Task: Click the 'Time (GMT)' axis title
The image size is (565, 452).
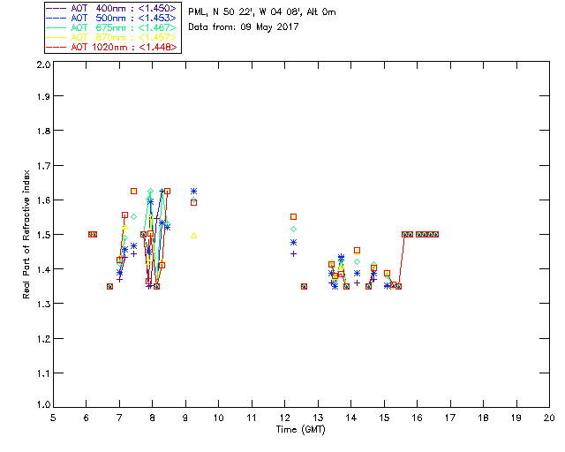Action: (x=300, y=430)
